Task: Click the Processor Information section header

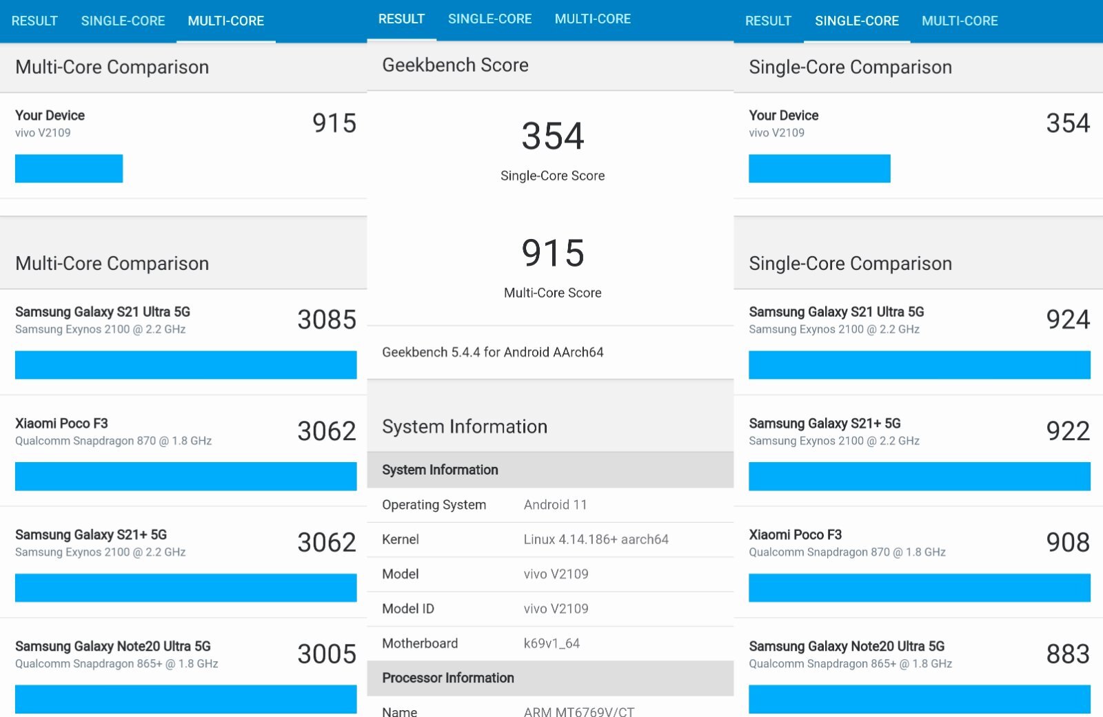Action: coord(550,678)
